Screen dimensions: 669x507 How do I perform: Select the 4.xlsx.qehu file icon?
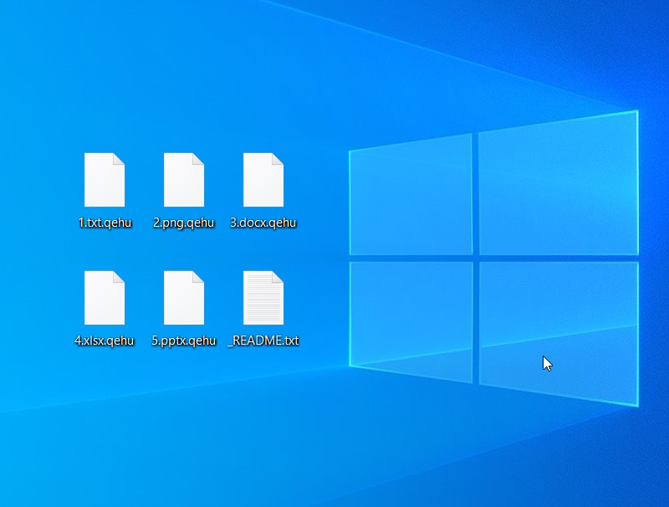[x=105, y=298]
